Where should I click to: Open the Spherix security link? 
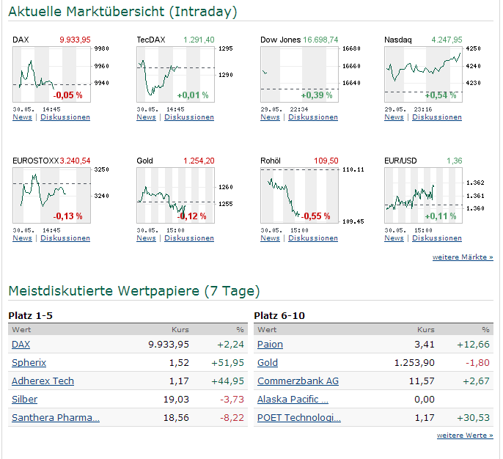pyautogui.click(x=29, y=362)
